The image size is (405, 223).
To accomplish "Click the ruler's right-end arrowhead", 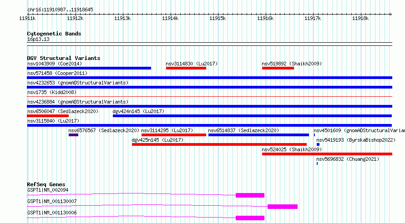I will [x=391, y=14].
